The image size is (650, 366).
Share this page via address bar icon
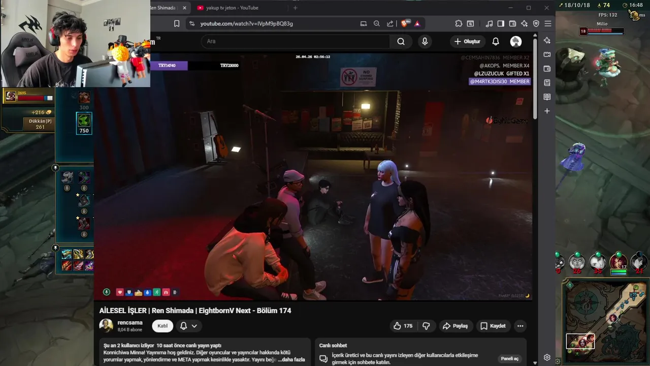[x=390, y=23]
